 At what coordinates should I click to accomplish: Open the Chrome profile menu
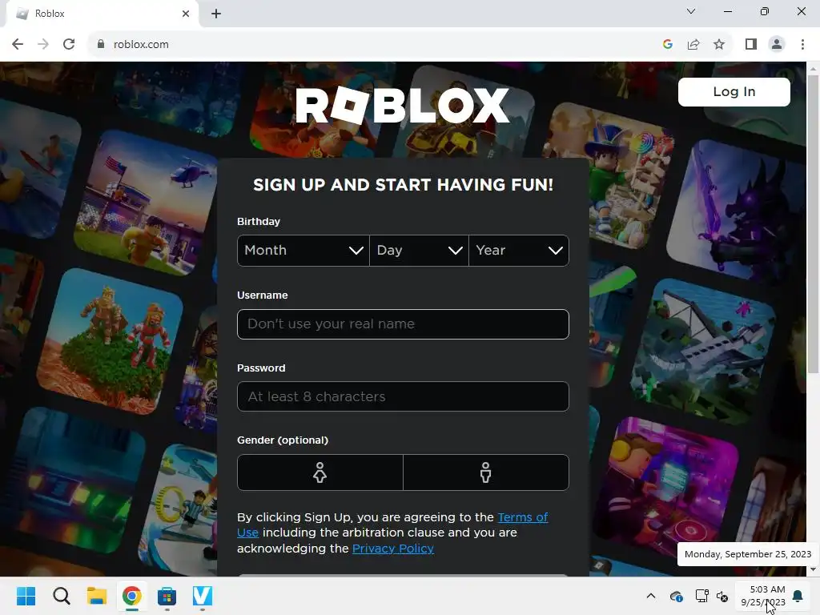777,45
